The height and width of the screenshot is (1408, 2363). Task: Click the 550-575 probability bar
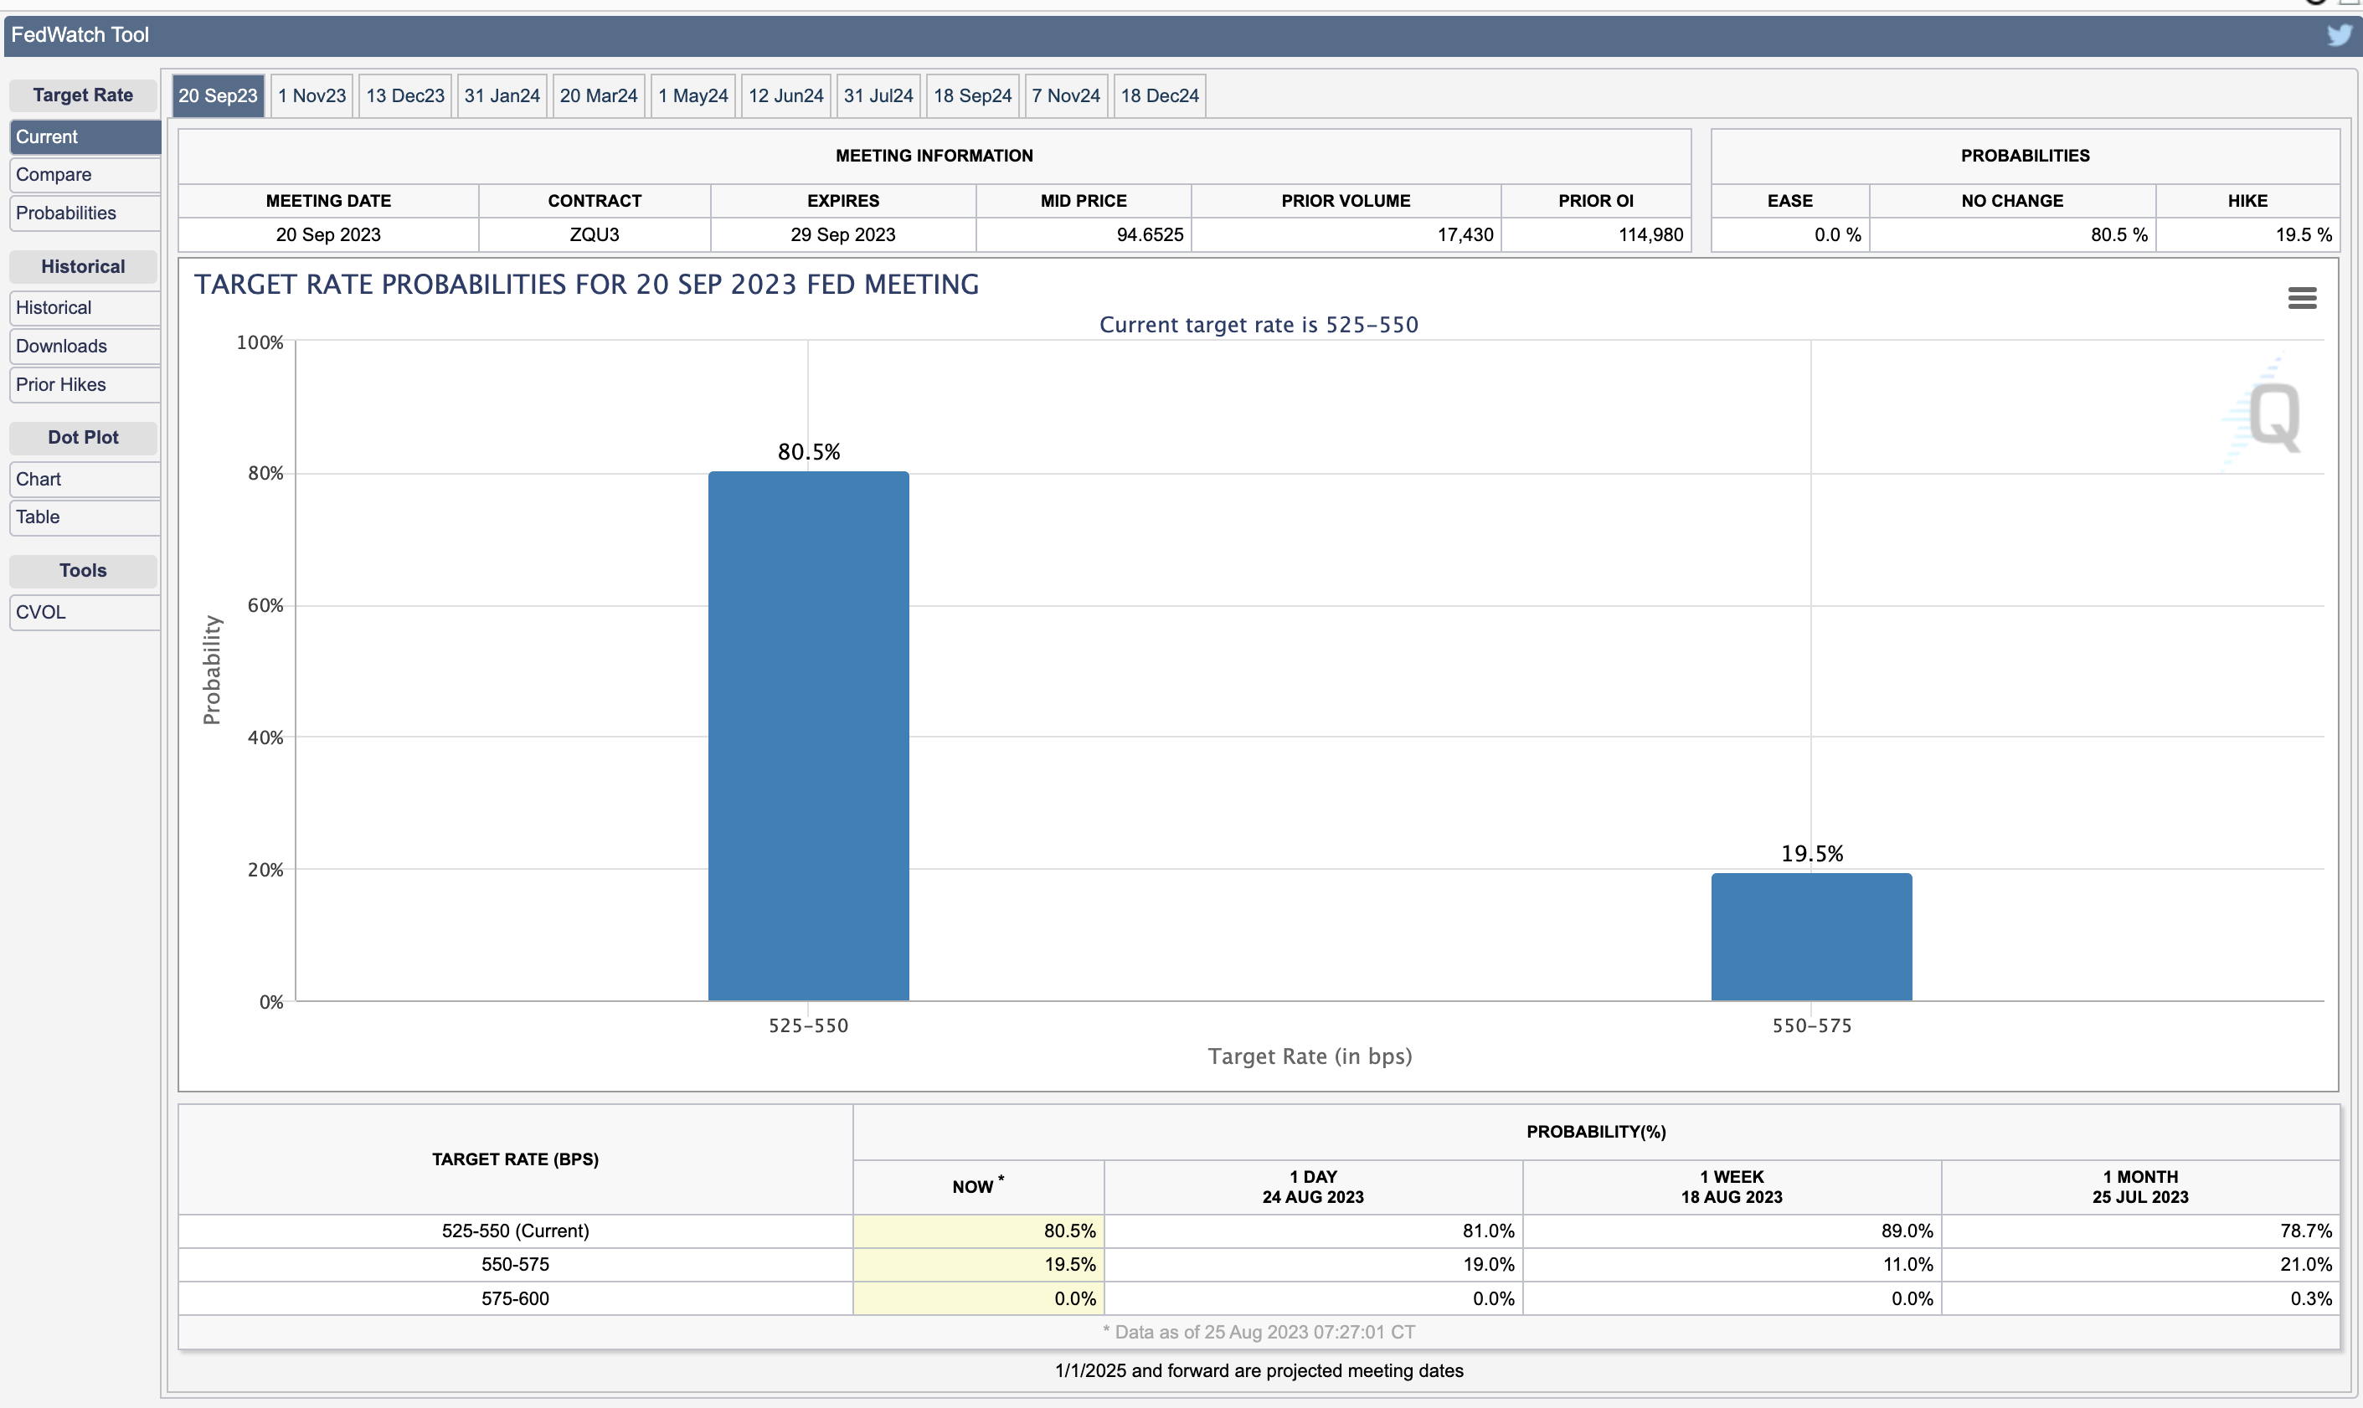click(1810, 936)
